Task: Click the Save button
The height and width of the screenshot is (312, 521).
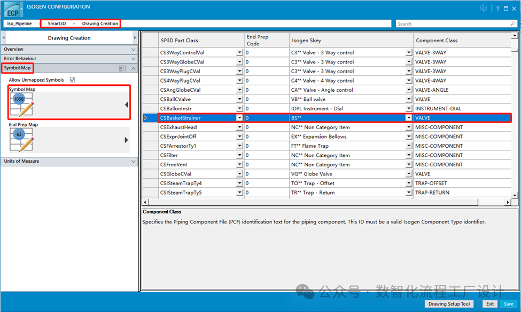Action: [508, 303]
